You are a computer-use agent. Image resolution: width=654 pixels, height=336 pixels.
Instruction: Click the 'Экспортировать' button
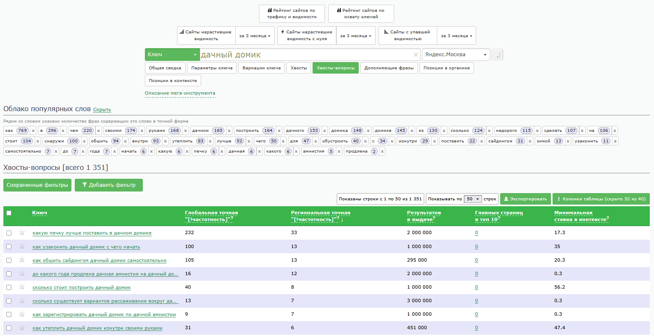525,199
